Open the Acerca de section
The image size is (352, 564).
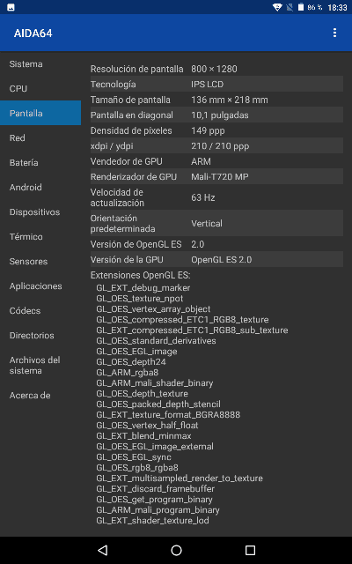40,396
